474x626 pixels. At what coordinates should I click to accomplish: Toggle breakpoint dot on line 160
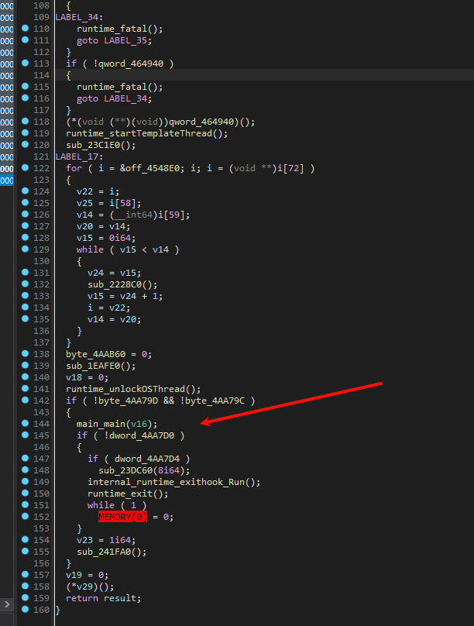tap(25, 609)
